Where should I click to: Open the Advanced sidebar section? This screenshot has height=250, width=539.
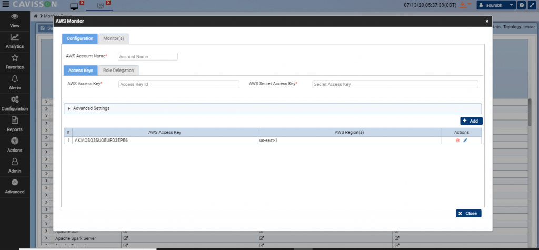[x=15, y=187]
